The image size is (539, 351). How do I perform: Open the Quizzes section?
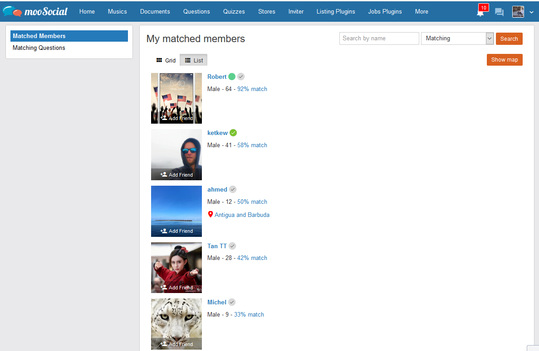click(x=234, y=11)
